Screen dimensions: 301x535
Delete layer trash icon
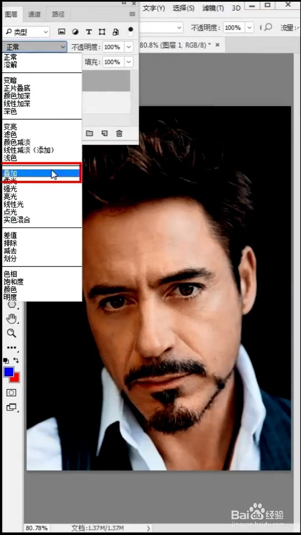point(119,133)
